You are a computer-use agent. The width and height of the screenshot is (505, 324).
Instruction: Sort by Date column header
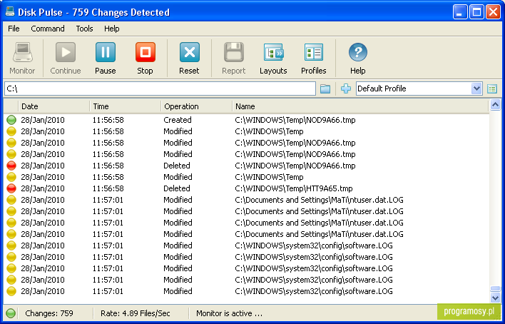point(53,106)
